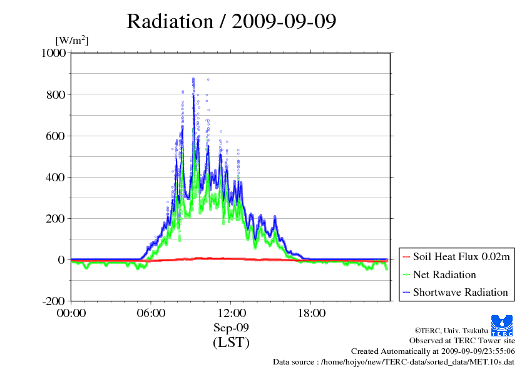The image size is (527, 372).
Task: Click the y-axis value 800
Action: point(56,94)
